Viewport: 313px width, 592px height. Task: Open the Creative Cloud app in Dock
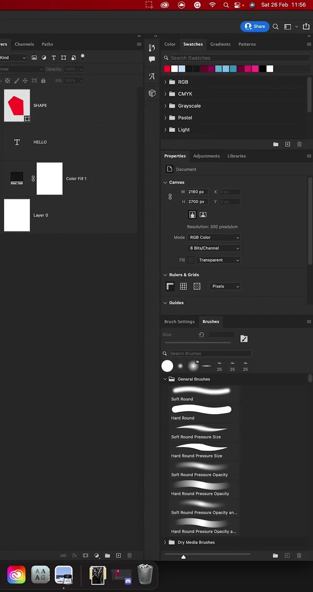pos(16,575)
